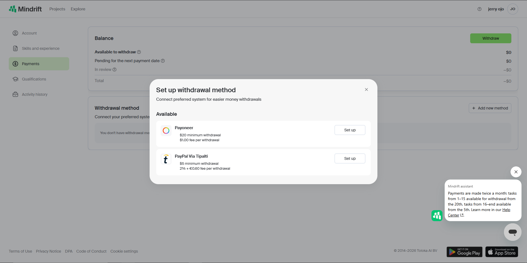Open the JO user avatar menu
Image resolution: width=527 pixels, height=263 pixels.
(513, 9)
